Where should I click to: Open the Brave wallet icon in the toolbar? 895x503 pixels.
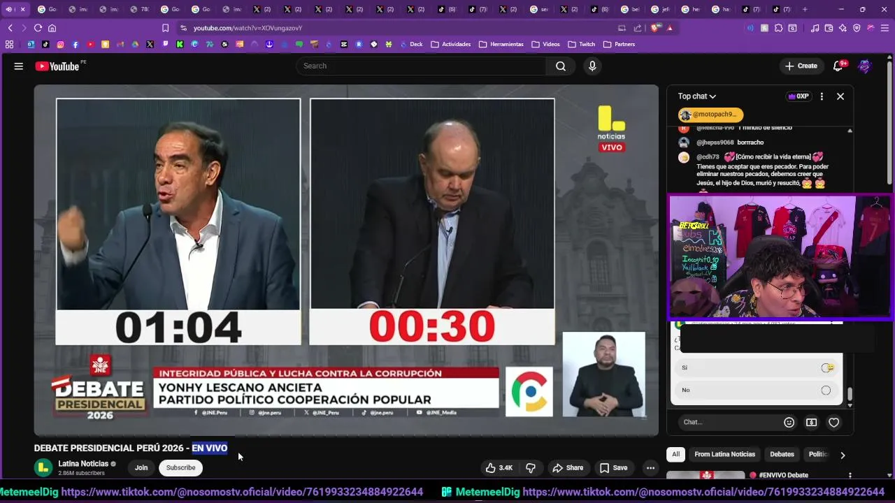[x=829, y=28]
